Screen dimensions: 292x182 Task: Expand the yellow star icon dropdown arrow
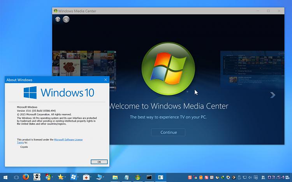coord(65,177)
